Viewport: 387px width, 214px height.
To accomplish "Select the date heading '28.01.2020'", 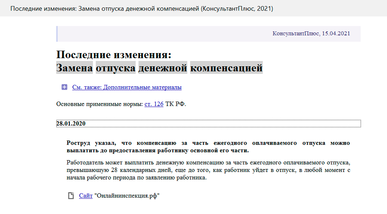I will point(209,123).
